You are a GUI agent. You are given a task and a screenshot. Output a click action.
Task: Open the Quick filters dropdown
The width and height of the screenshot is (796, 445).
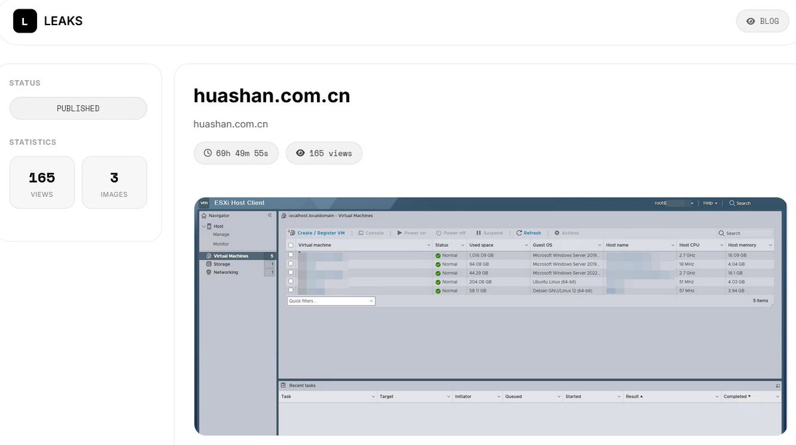pos(331,301)
